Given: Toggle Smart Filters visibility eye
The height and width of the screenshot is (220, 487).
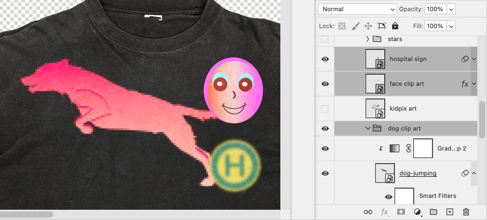Looking at the screenshot, I should 389,197.
